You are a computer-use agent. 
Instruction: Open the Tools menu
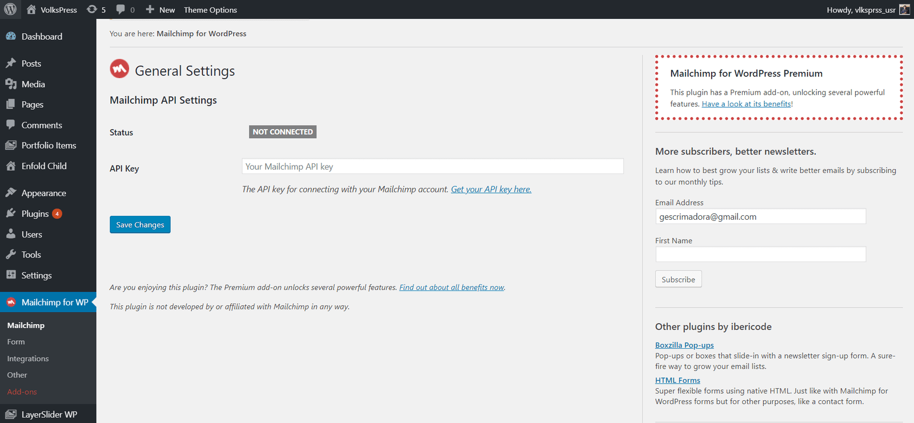31,255
